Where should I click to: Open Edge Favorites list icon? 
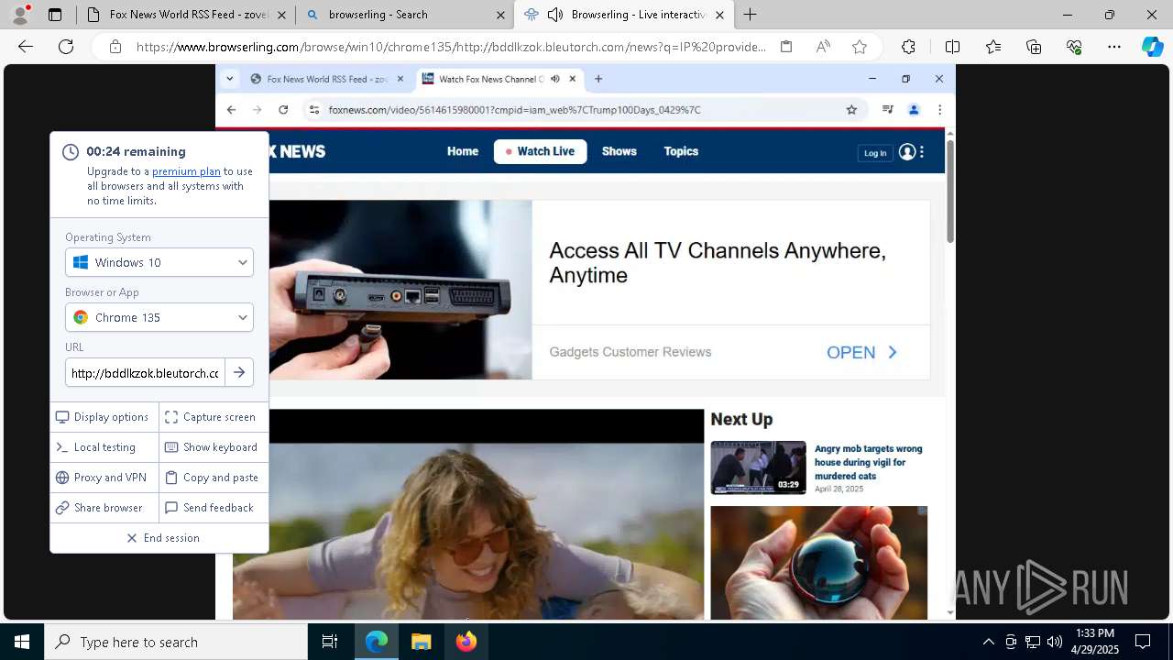pyautogui.click(x=993, y=47)
